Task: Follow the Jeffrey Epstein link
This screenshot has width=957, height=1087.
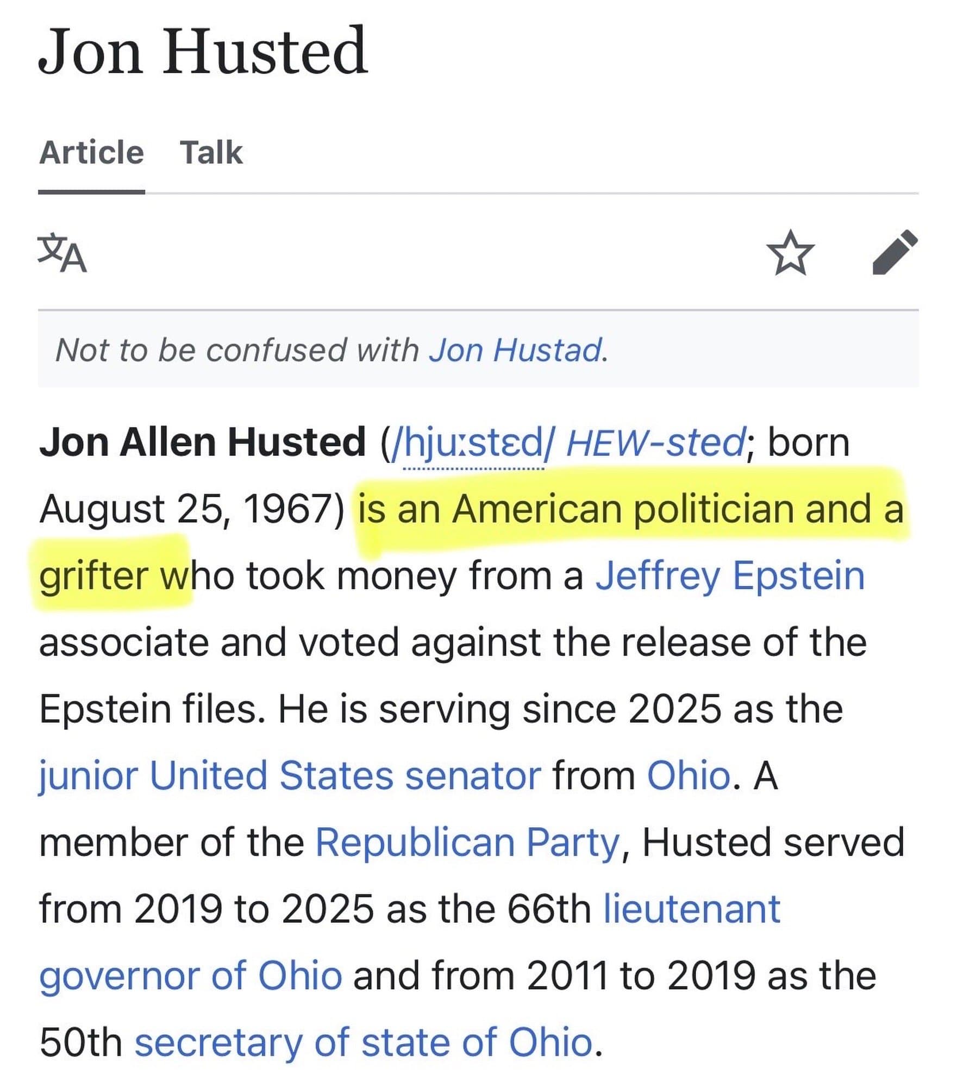Action: point(730,576)
